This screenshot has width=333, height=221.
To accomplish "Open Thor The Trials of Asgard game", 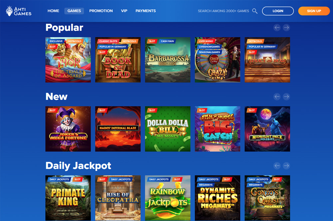I will pos(68,60).
